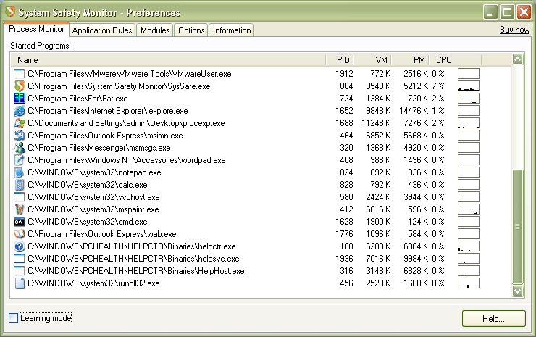Click the procexp.exe icon
The width and height of the screenshot is (536, 337).
point(19,122)
